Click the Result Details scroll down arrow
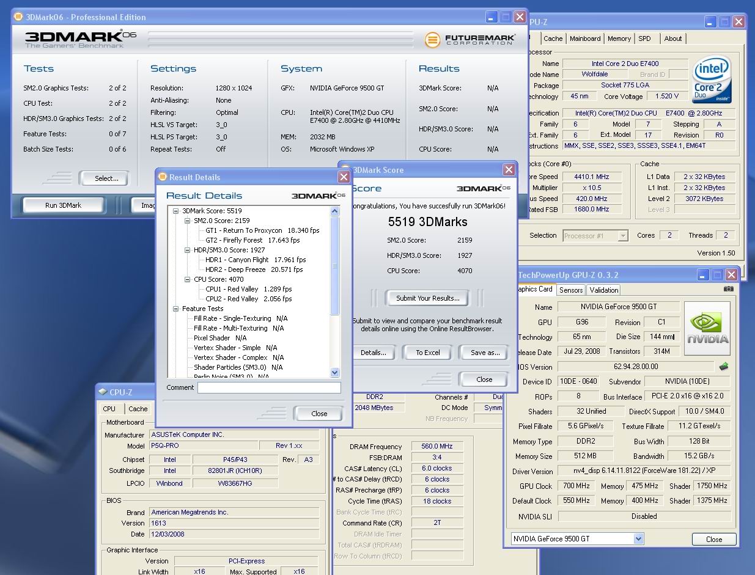This screenshot has width=755, height=575. click(x=334, y=372)
